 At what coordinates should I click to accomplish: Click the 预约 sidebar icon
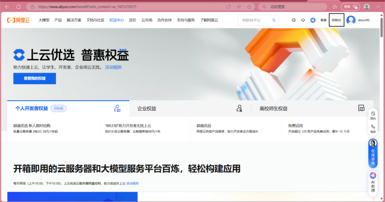[373, 115]
